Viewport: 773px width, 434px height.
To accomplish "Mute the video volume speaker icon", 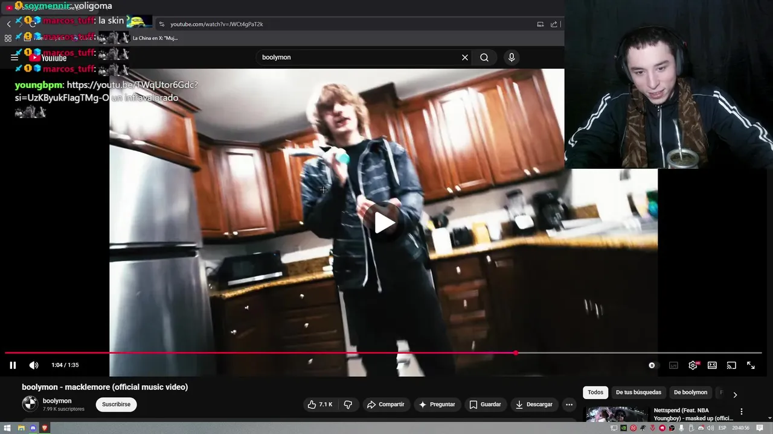I will coord(34,365).
